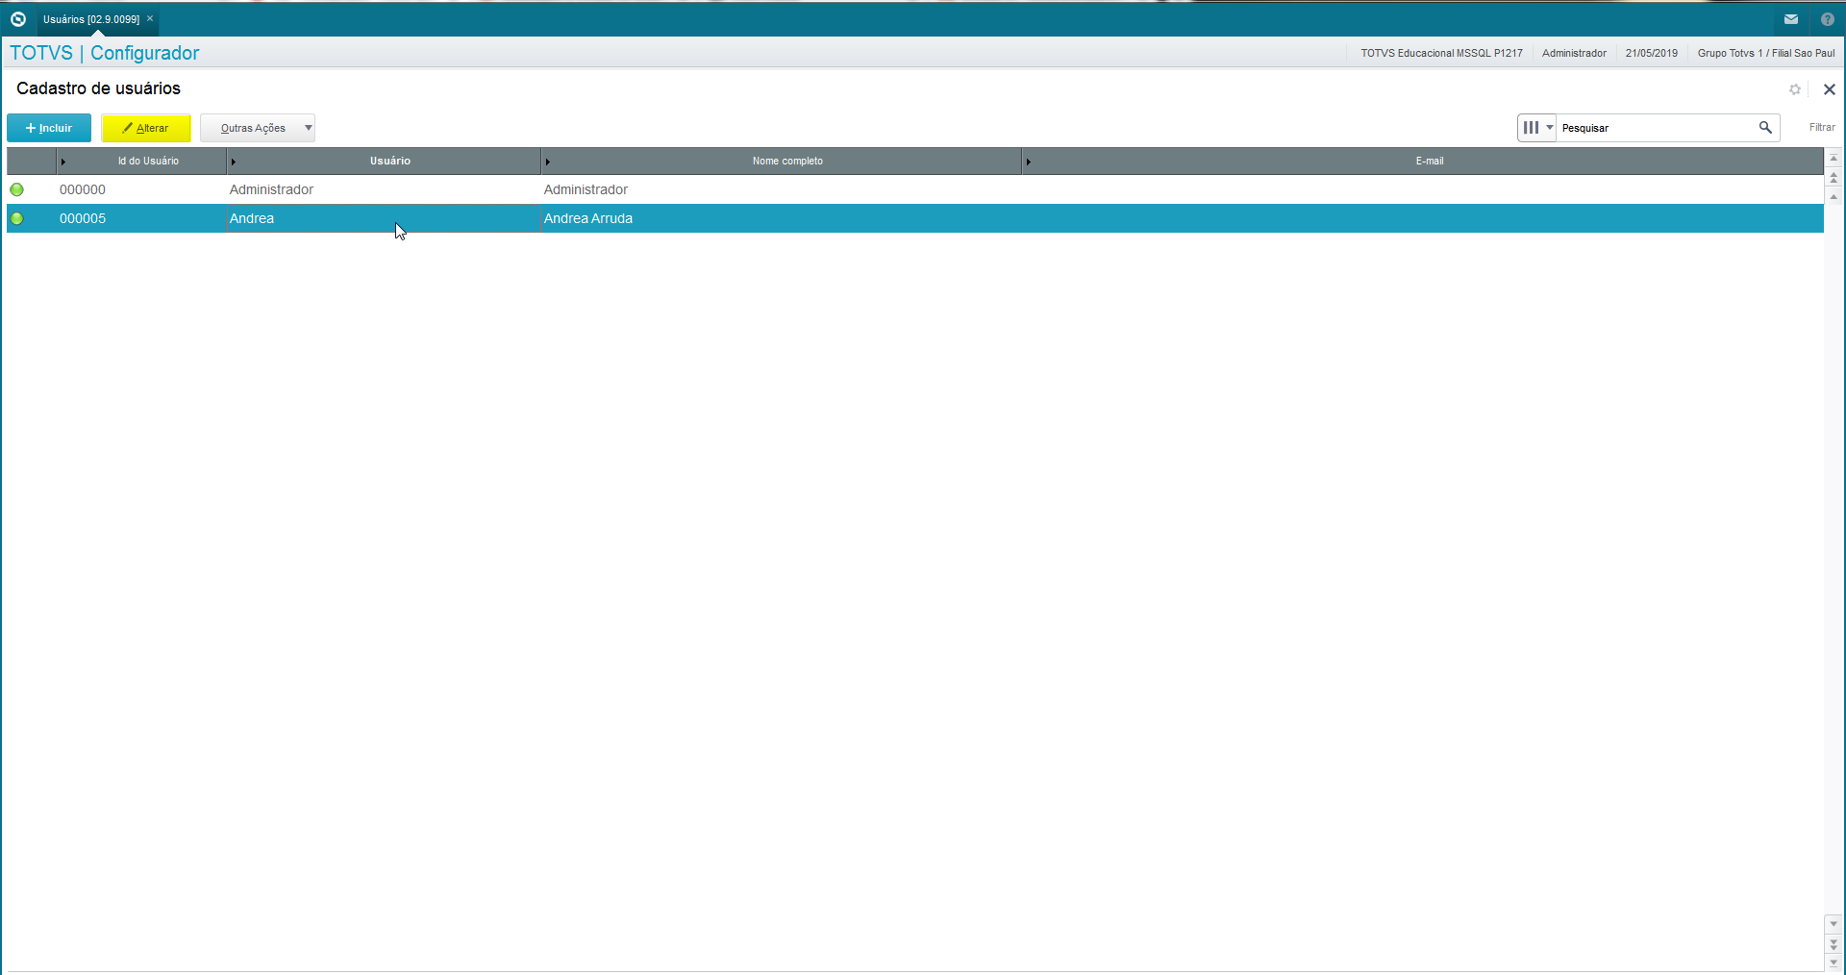The width and height of the screenshot is (1846, 975).
Task: Click page down double-arrow scroll button
Action: 1834,944
